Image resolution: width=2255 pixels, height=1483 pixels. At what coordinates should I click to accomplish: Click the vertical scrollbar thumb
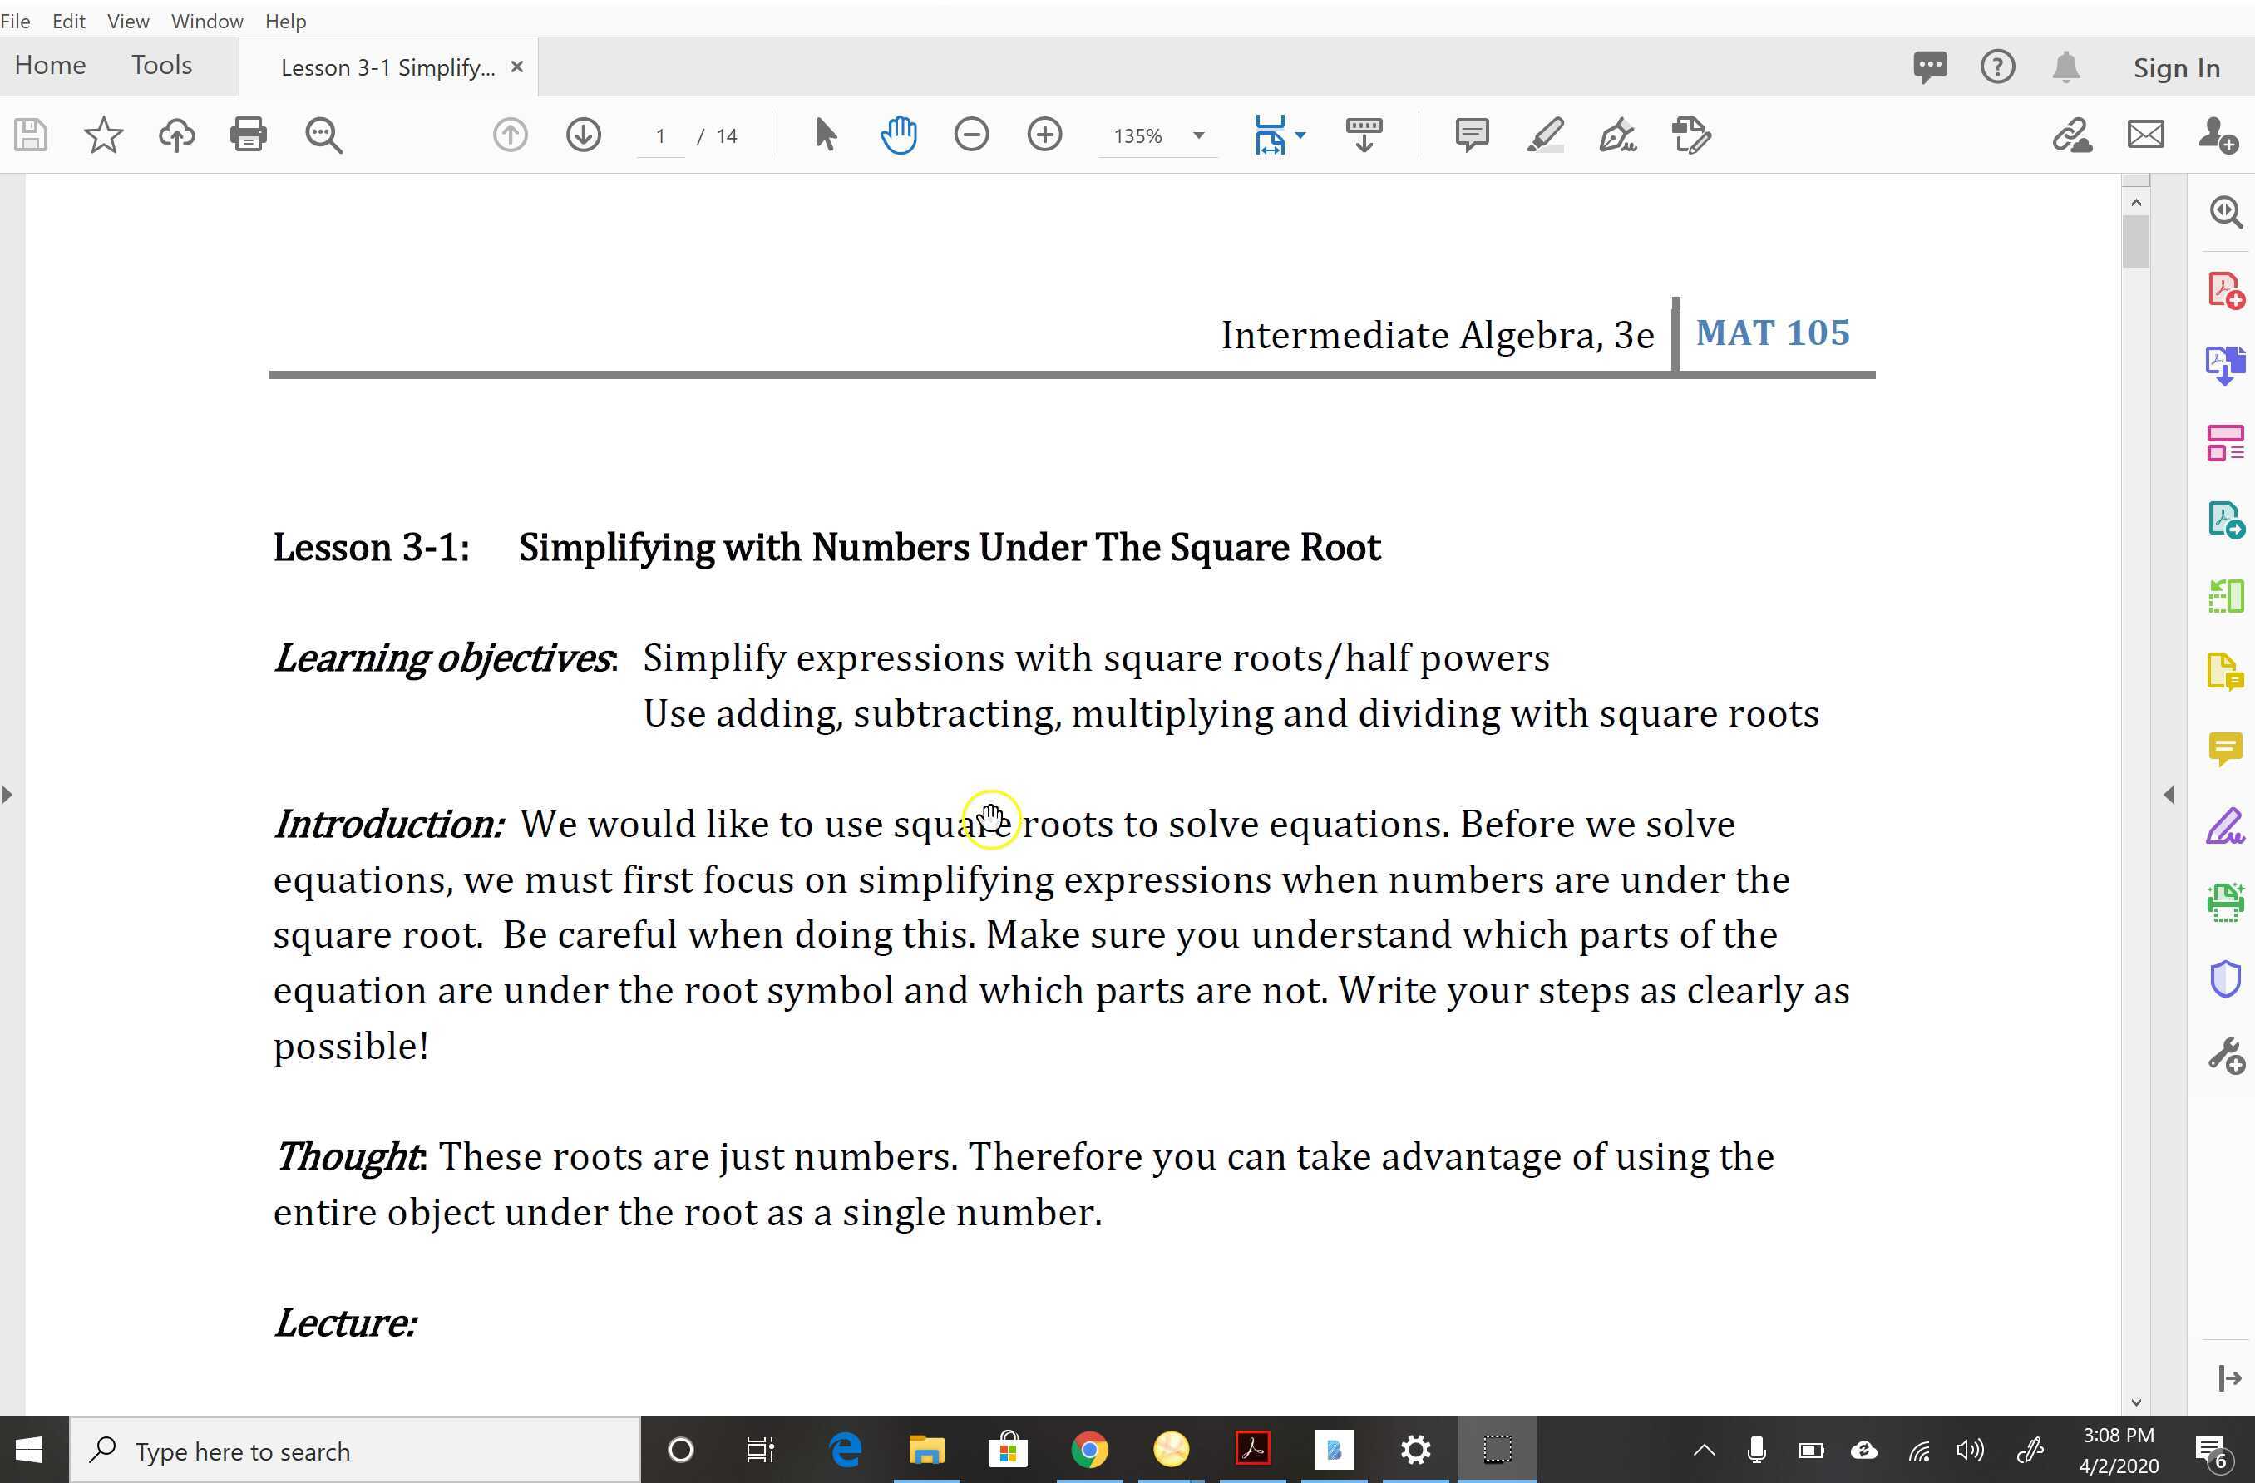coord(2135,241)
